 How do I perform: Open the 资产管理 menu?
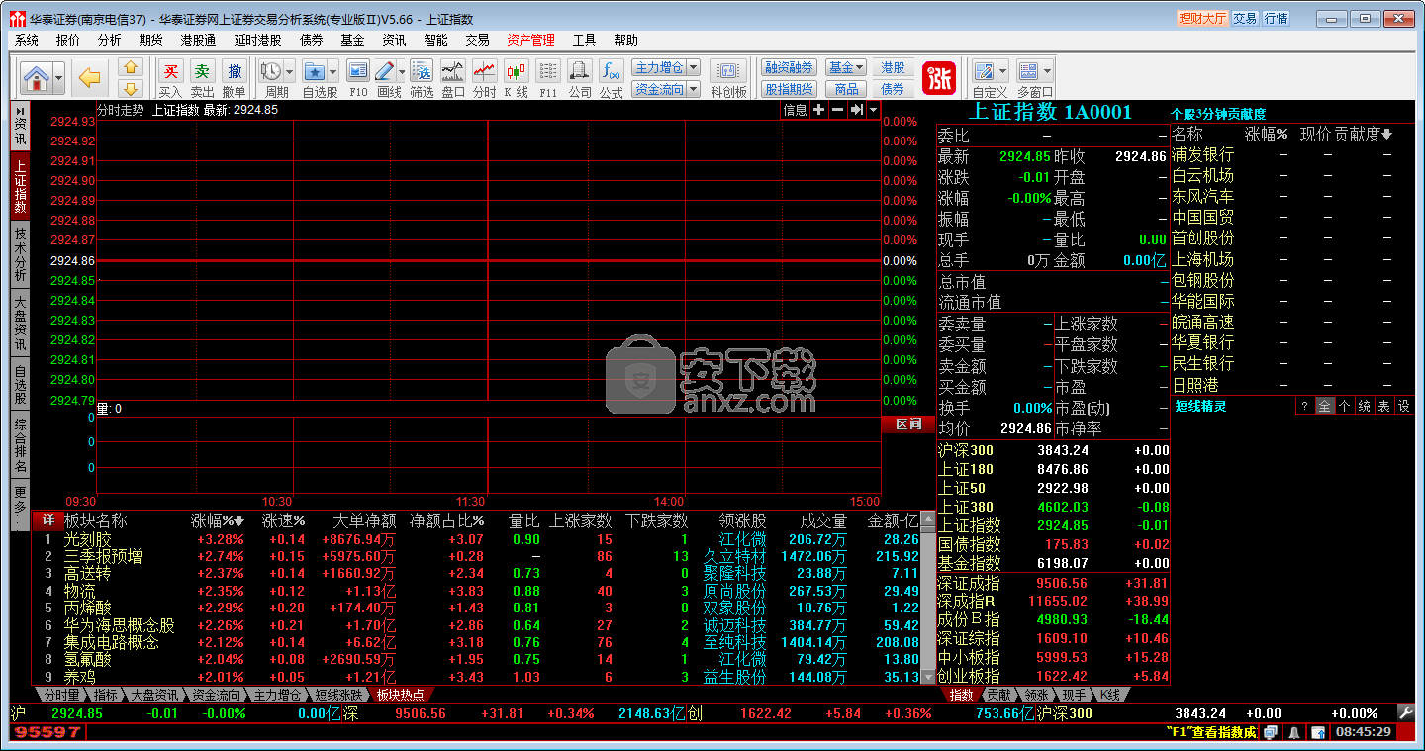pyautogui.click(x=530, y=40)
